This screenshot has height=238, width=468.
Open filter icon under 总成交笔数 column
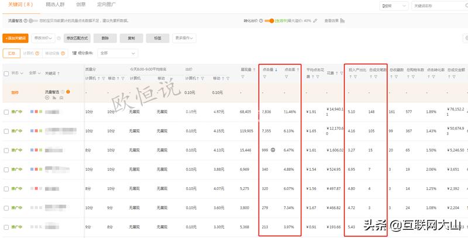376,77
